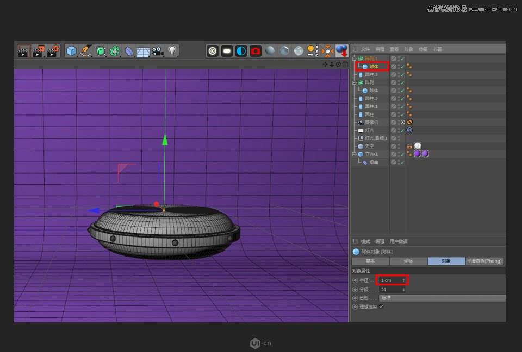The image size is (522, 352).
Task: Collapse the 阵列.1 hierarchy in the object manager
Action: click(x=353, y=58)
